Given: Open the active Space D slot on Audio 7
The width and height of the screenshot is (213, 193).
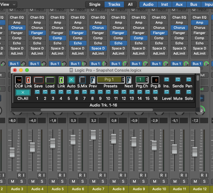Looking at the screenshot, I should tap(98, 48).
